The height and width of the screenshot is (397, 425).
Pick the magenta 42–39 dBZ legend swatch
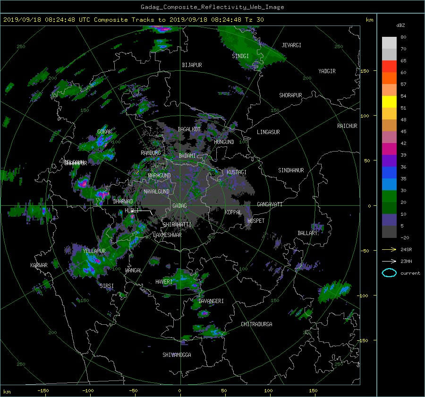389,149
